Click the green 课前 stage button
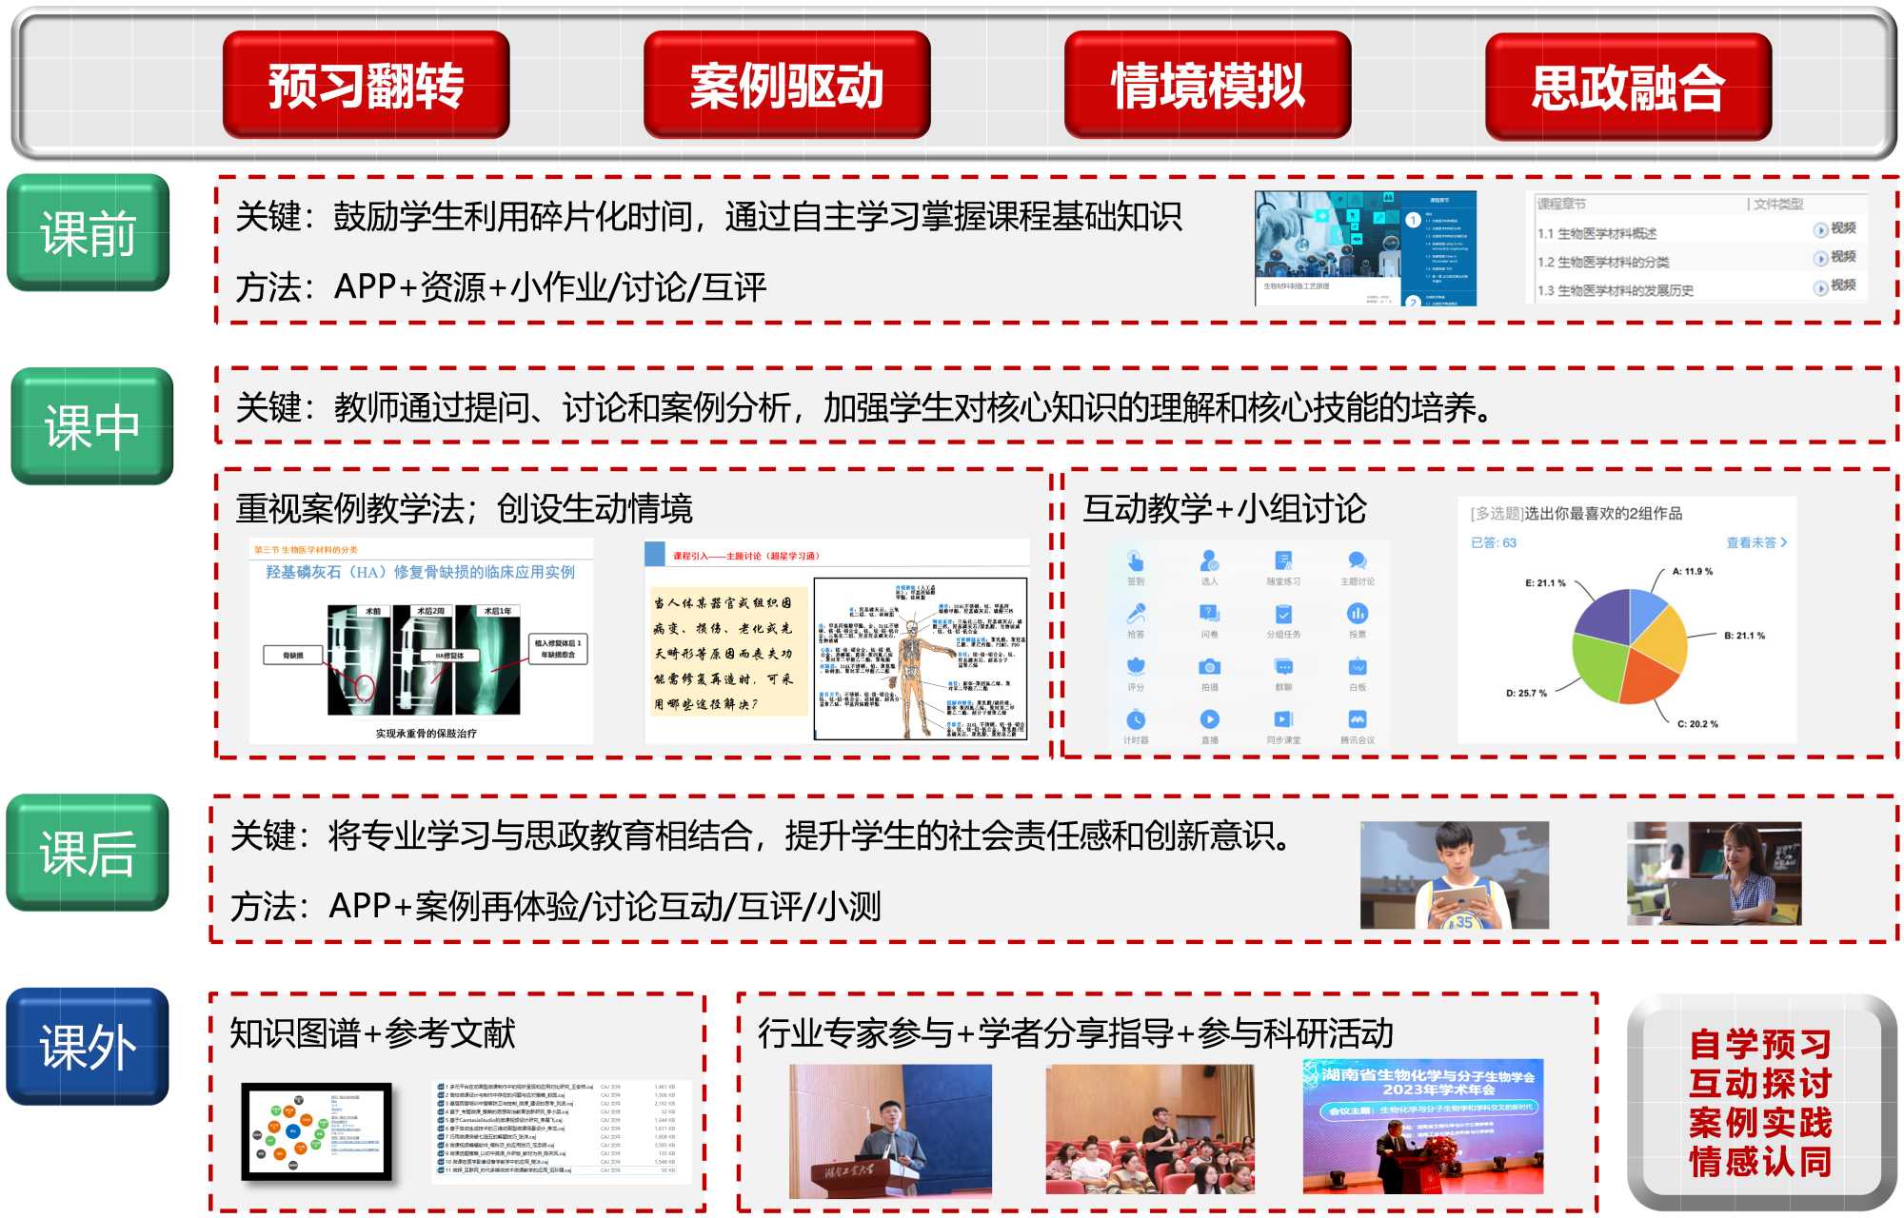 coord(88,233)
